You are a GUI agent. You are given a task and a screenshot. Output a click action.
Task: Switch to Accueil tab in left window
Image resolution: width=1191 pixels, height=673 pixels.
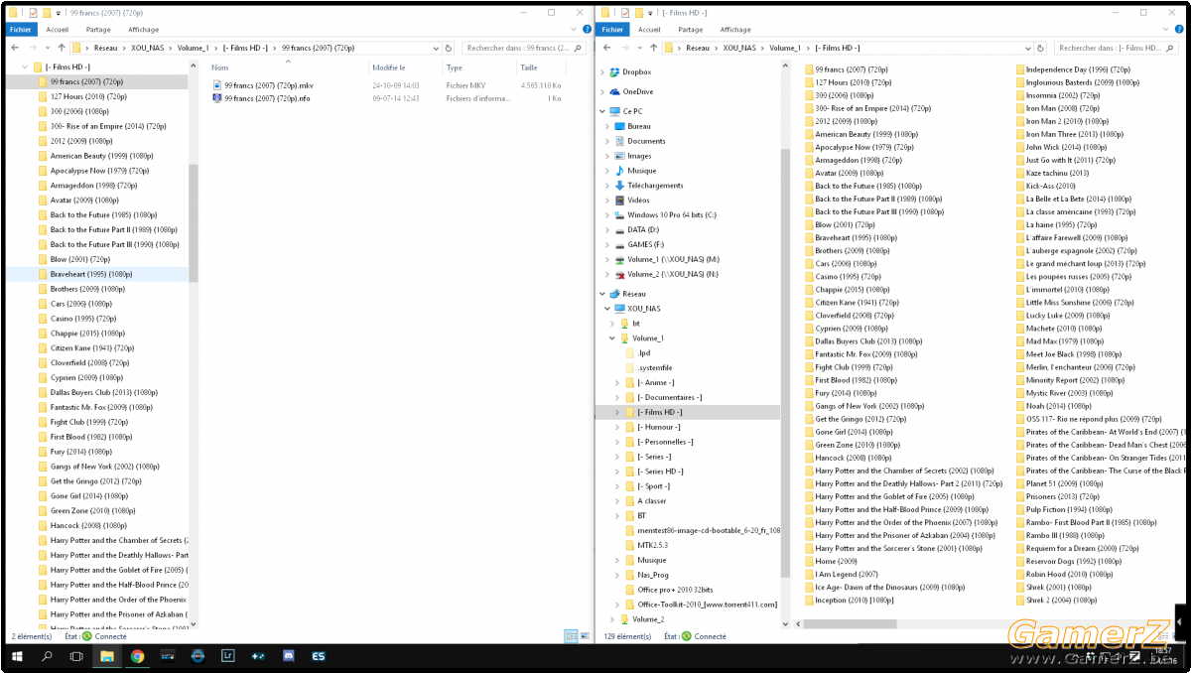pos(58,30)
